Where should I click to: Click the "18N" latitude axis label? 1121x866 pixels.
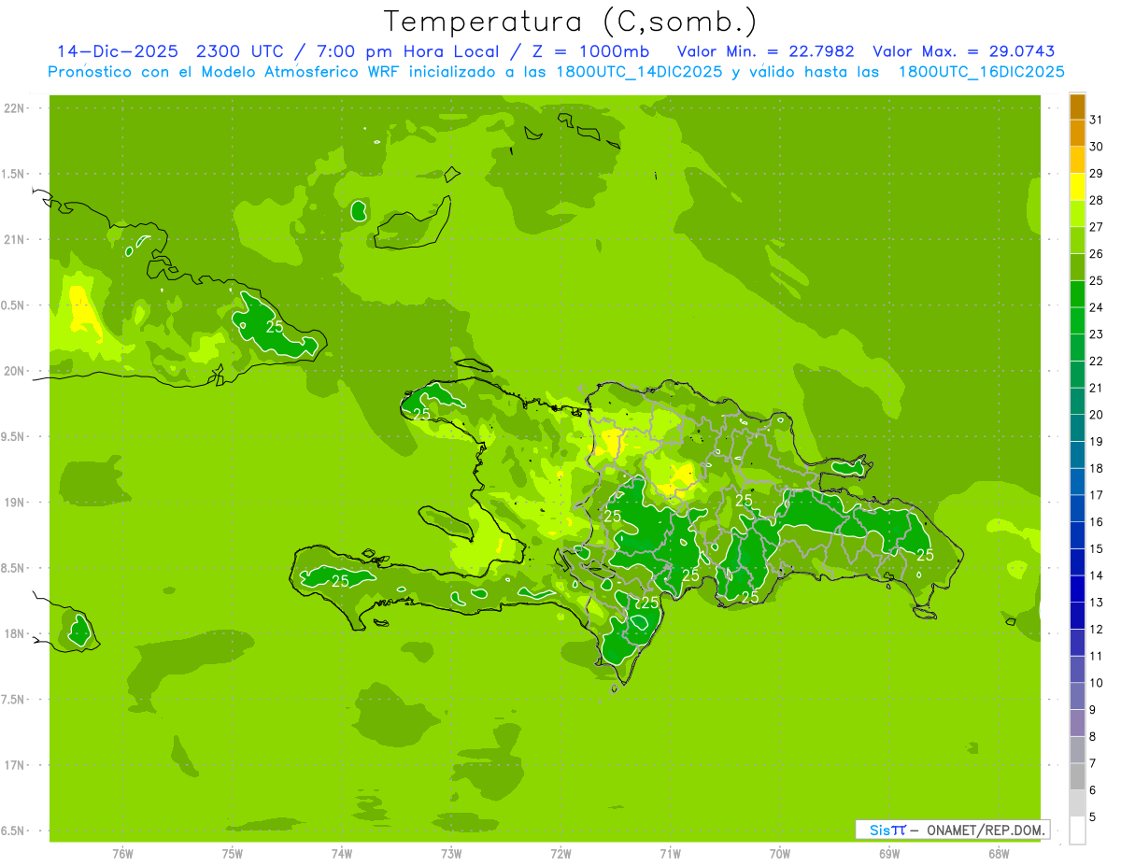[x=14, y=633]
